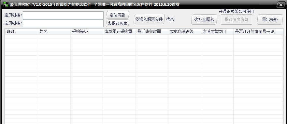Click the ①提取买家 button
The width and height of the screenshot is (287, 124).
(118, 23)
